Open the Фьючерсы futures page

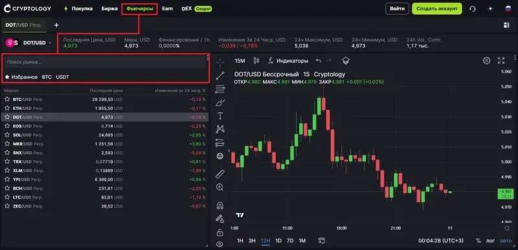(139, 9)
